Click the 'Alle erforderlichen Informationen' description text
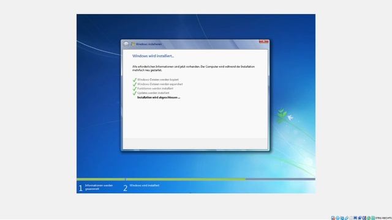 tap(194, 68)
